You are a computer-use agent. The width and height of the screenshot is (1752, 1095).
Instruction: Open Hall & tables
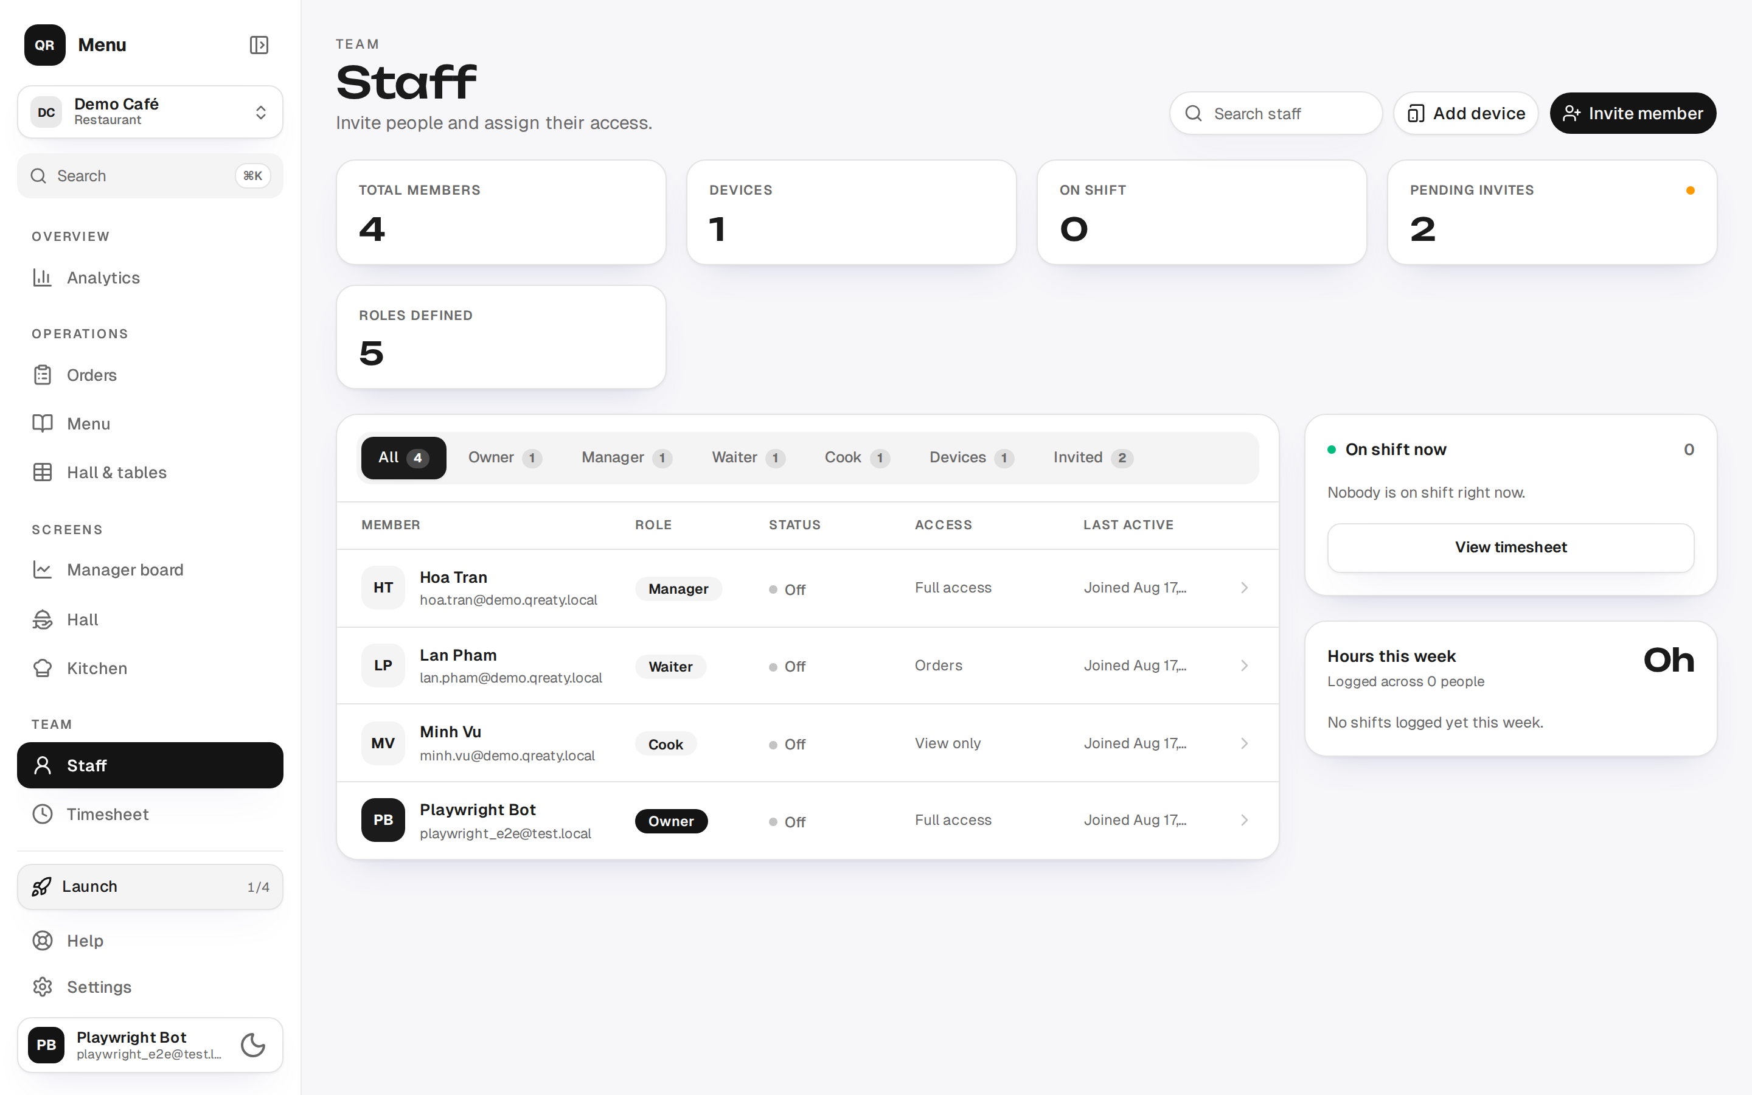point(150,472)
